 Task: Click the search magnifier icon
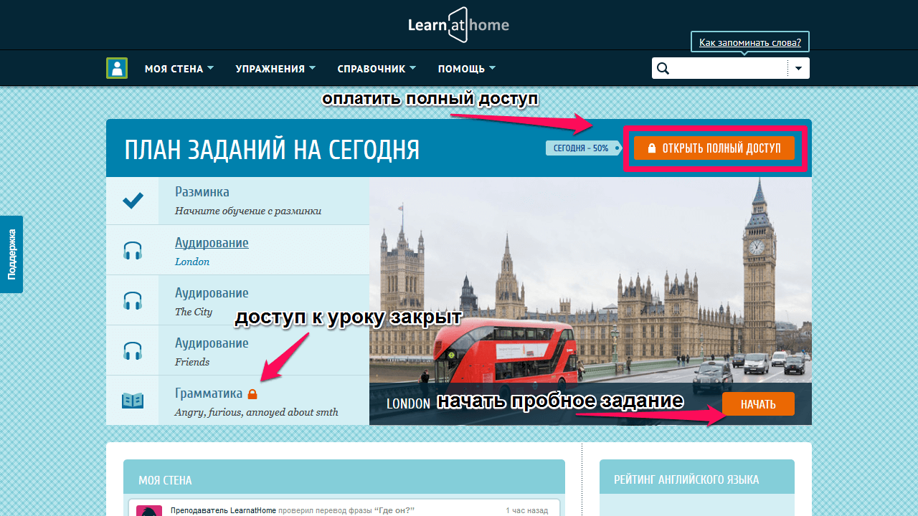663,68
